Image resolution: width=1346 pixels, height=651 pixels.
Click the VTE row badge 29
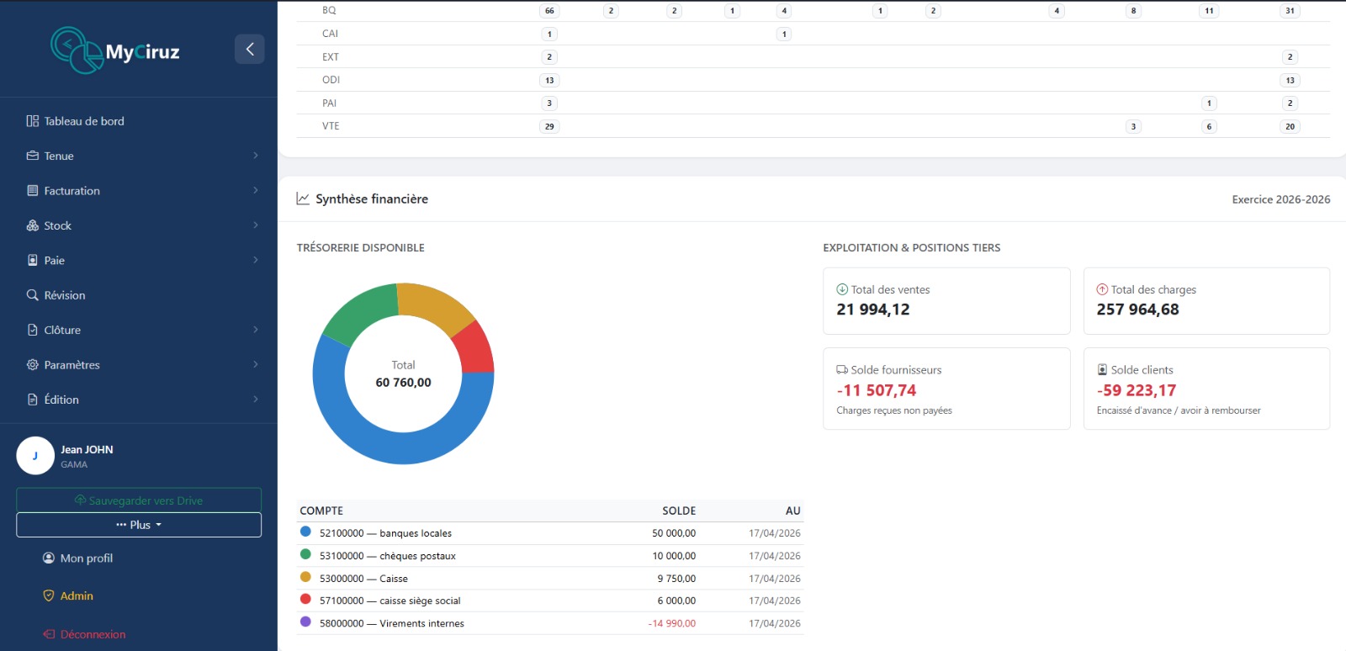[549, 126]
